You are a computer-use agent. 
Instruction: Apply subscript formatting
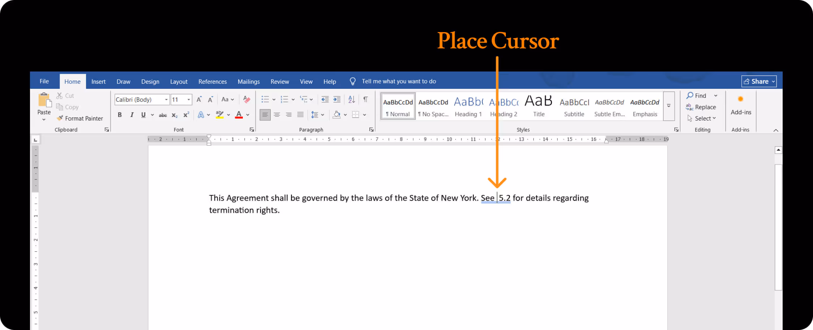(x=175, y=115)
